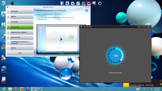Open the orange tiles app on taskbar
Screen dimensions: 162x91
(16, 89)
